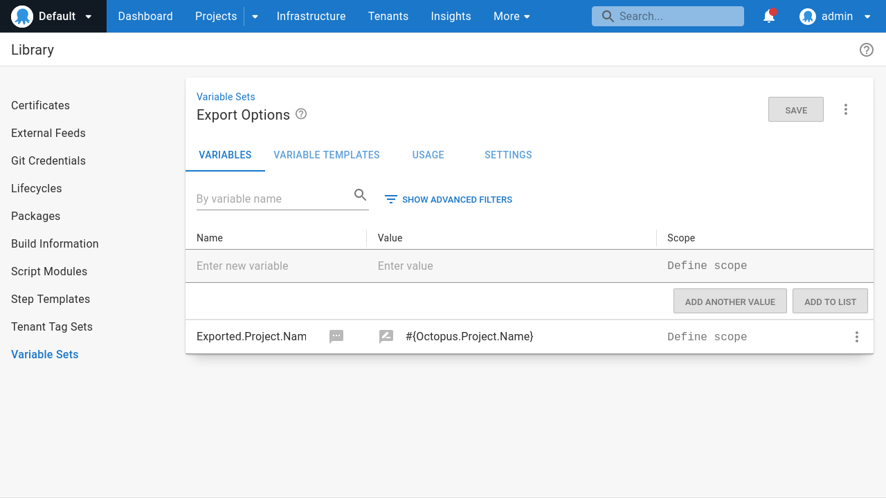Click the admin avatar icon
Image resolution: width=886 pixels, height=498 pixels.
pyautogui.click(x=807, y=16)
